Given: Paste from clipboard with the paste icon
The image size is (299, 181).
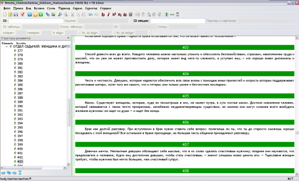Looking at the screenshot, I should click(84, 14).
